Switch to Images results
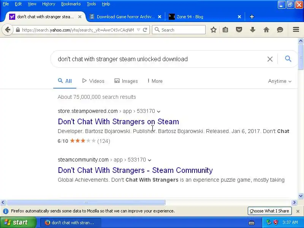Viewport: 304px width, 228px height. (126, 81)
